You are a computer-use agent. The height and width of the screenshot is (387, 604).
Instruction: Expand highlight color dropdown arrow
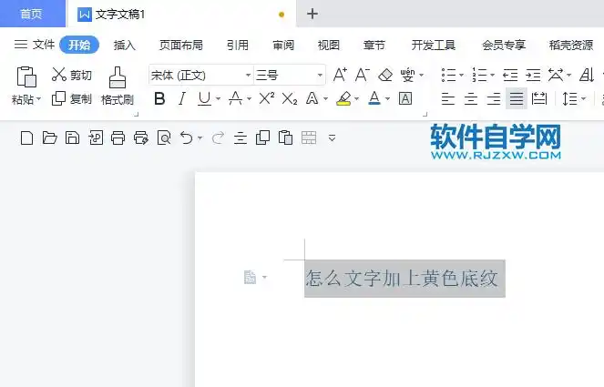click(x=356, y=99)
